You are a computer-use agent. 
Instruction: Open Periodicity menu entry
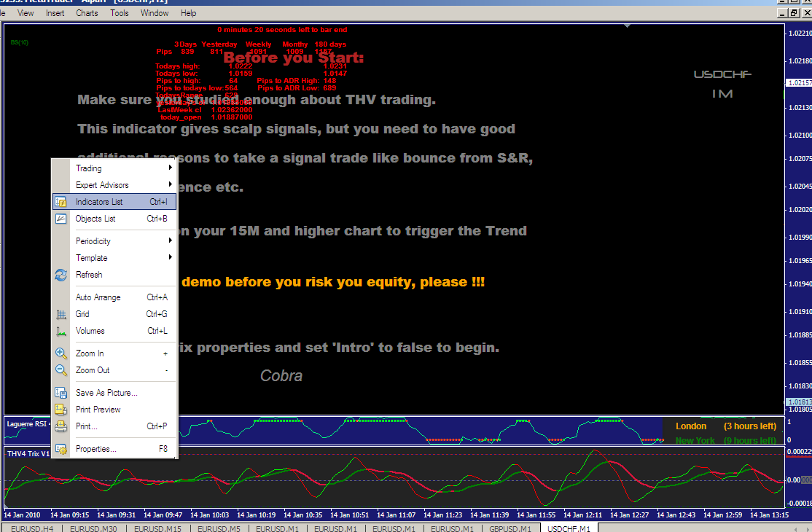[114, 241]
